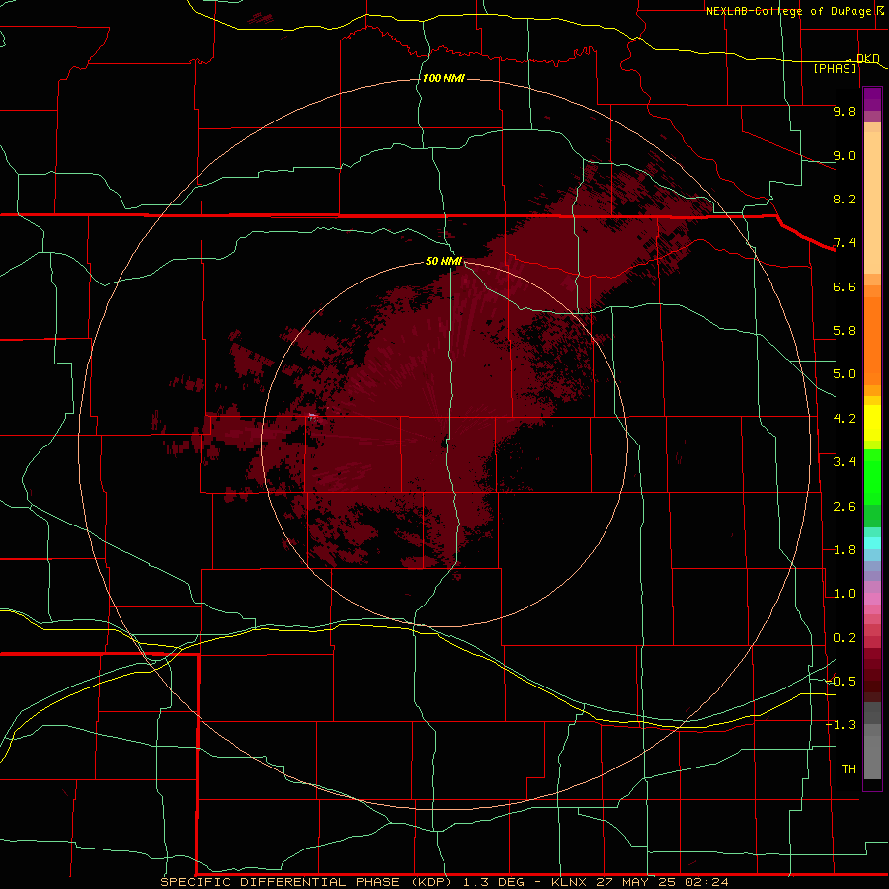Screen dimensions: 889x889
Task: Click the SPECIFIC DIFFERENTIAL PHASE (KDP) product title
Action: point(307,882)
